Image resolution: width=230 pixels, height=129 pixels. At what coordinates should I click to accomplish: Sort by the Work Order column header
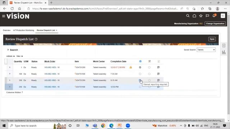[x=50, y=61]
